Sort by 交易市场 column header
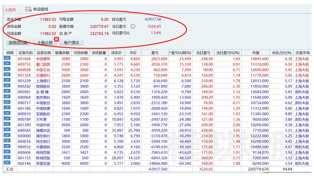The height and width of the screenshot is (176, 314). point(302,53)
